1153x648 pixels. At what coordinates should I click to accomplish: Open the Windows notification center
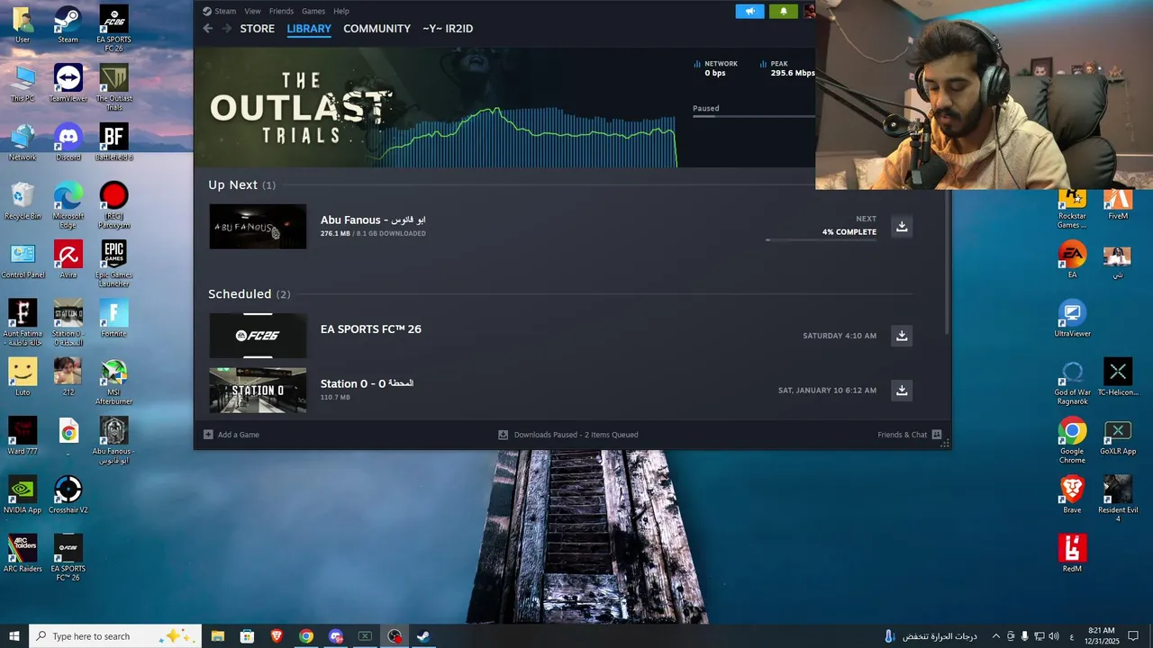[x=1133, y=636]
